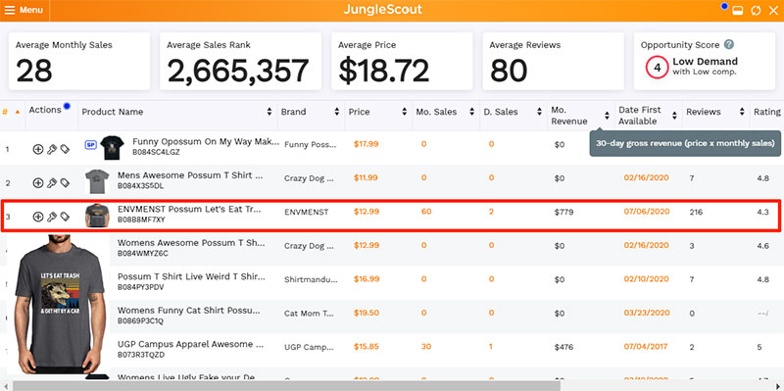
Task: Sort by Price column arrows
Action: tap(404, 112)
